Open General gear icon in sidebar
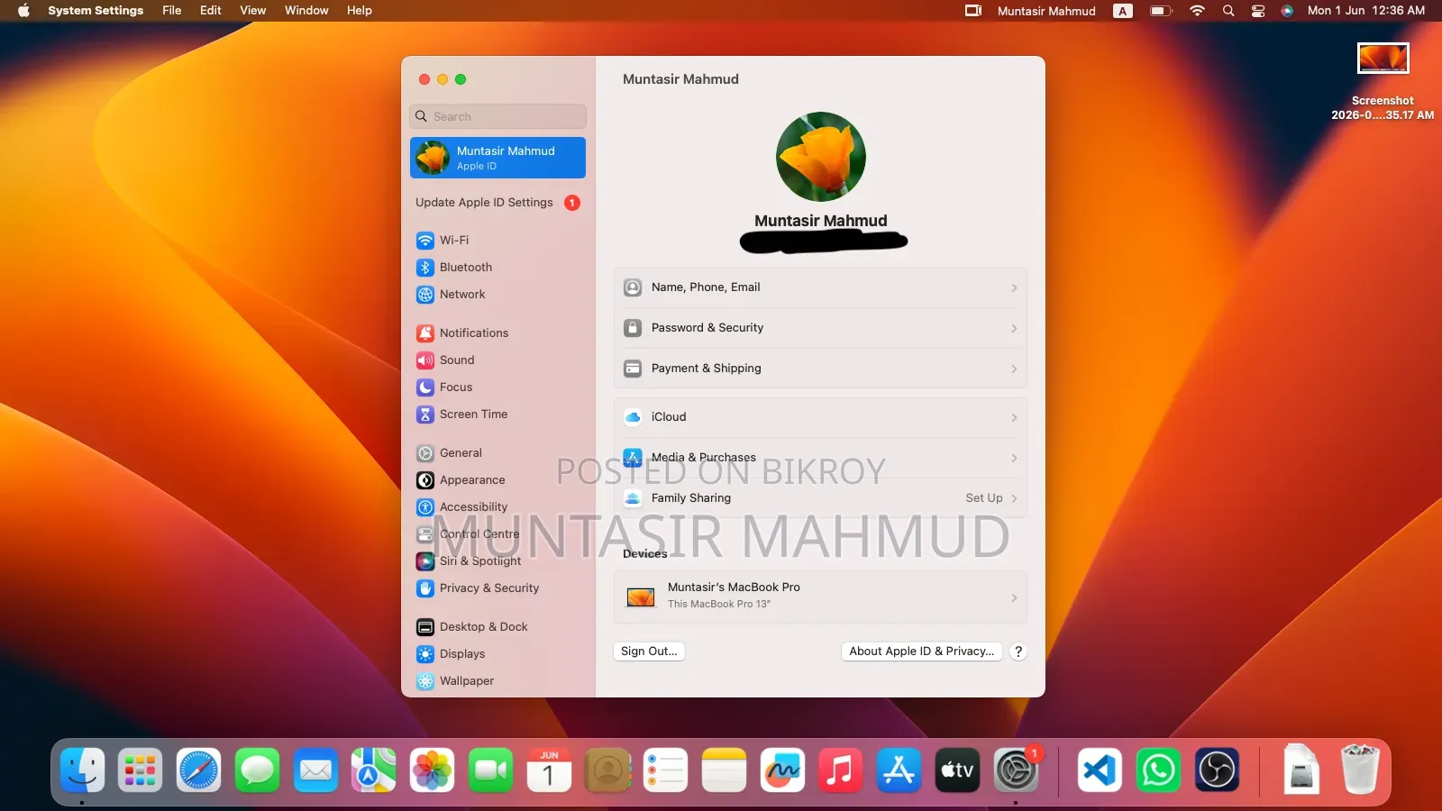Screen dimensions: 1442x811 (x=425, y=453)
